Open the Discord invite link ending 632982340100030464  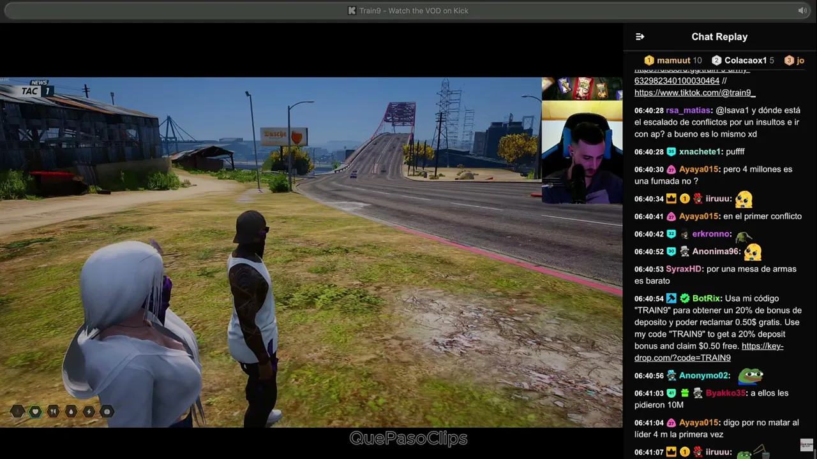click(x=692, y=75)
